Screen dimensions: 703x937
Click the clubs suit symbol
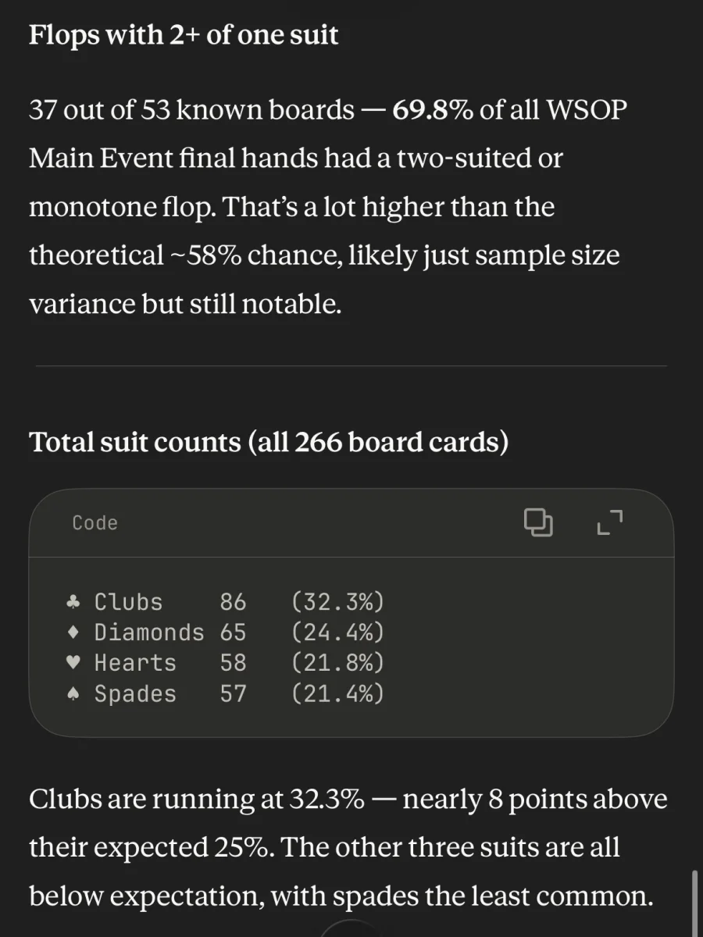(x=73, y=602)
